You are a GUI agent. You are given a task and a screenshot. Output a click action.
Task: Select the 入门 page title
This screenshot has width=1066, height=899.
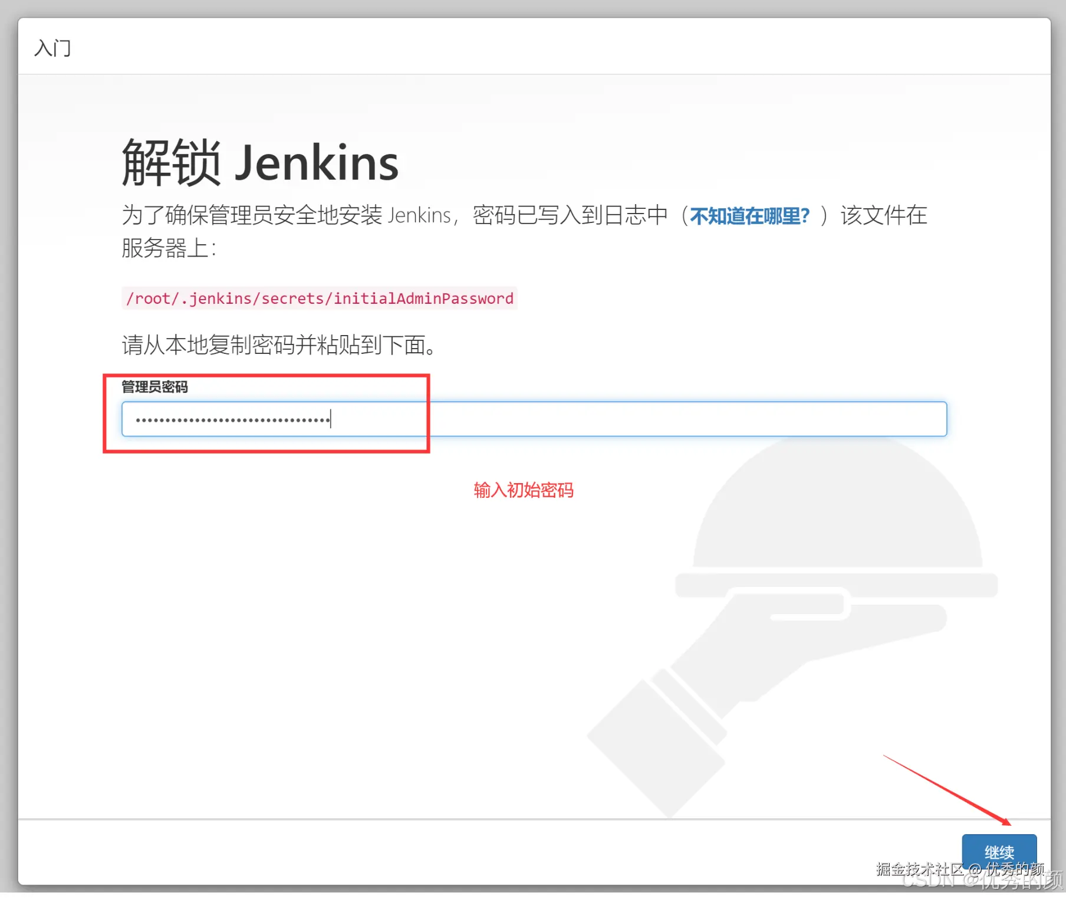(52, 48)
